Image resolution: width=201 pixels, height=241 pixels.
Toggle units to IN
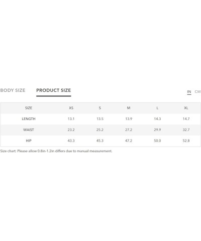point(189,92)
